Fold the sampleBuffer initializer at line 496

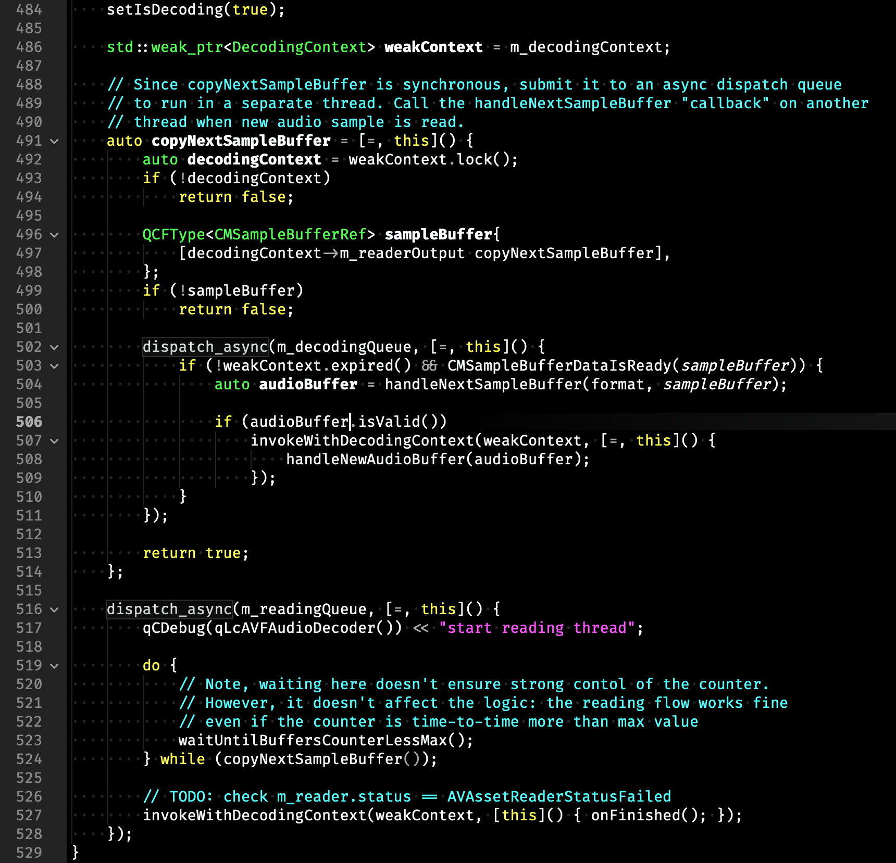54,235
